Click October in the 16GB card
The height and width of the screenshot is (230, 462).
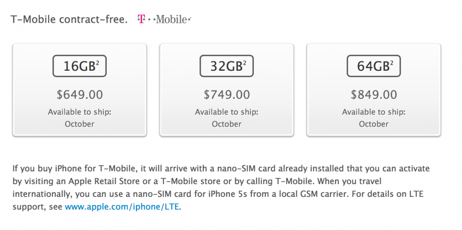(x=80, y=124)
